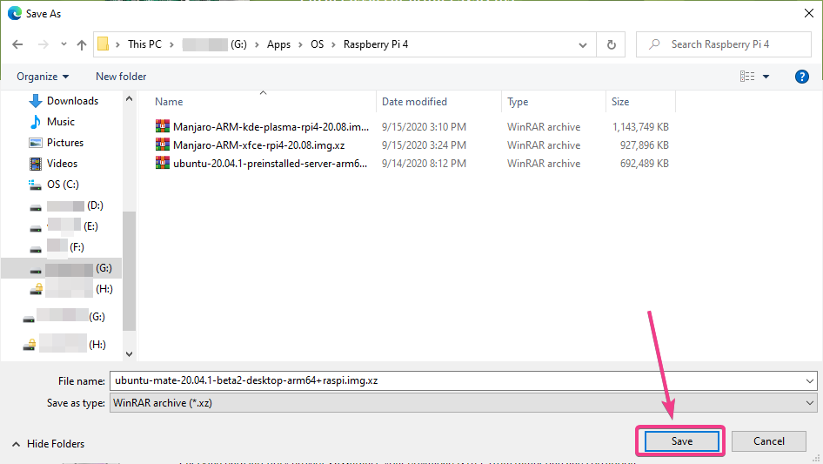
Task: Open the more view options arrow
Action: [766, 77]
